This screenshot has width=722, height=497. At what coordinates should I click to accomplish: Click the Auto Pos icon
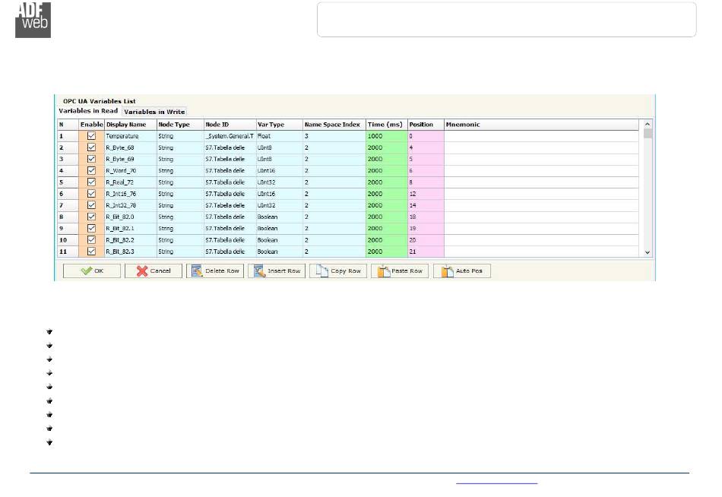coord(446,271)
